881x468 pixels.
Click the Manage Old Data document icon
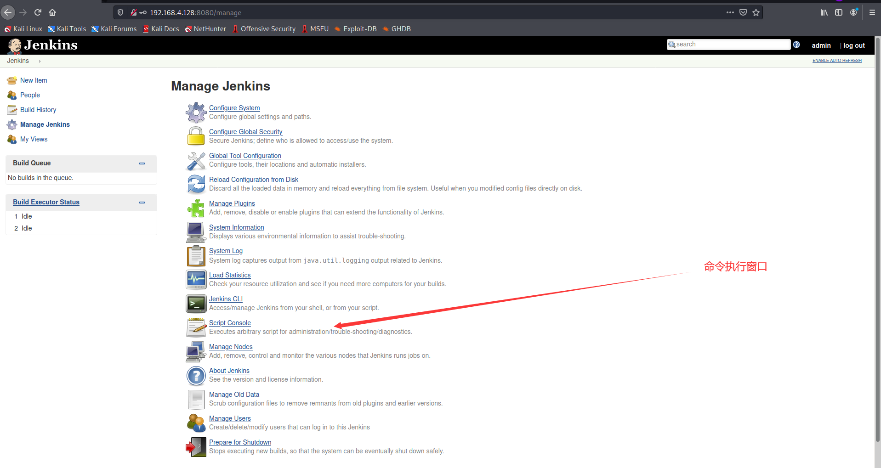(x=196, y=399)
